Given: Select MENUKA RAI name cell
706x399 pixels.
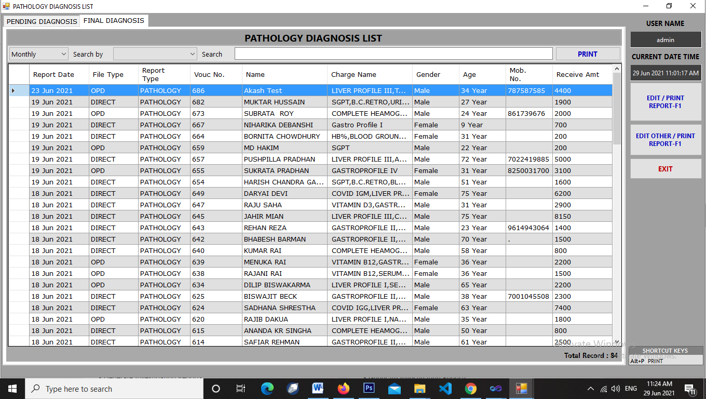Looking at the screenshot, I should [284, 262].
